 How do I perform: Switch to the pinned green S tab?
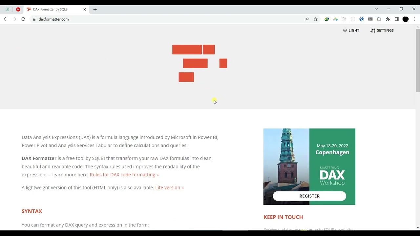pos(7,10)
